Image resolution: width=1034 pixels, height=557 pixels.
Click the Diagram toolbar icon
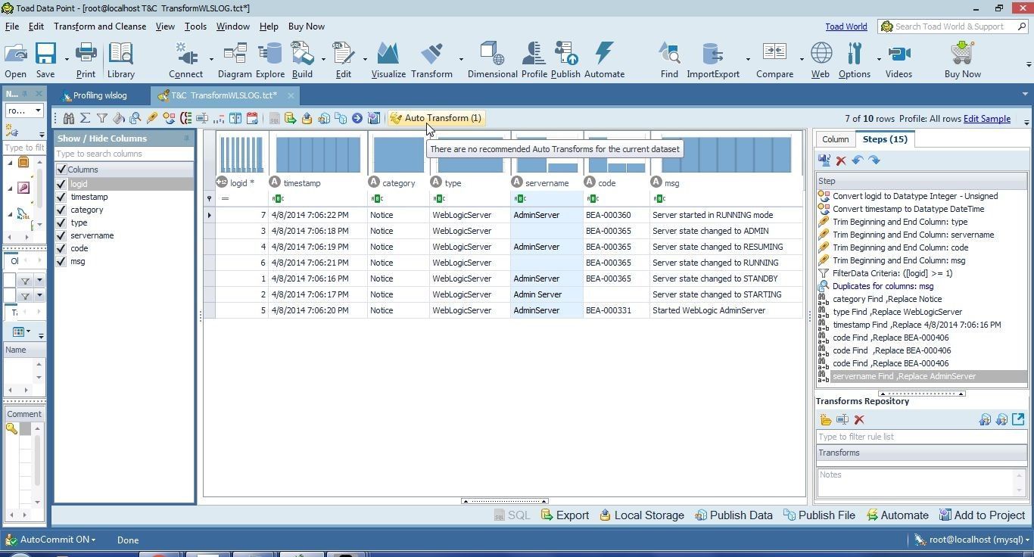coord(235,61)
